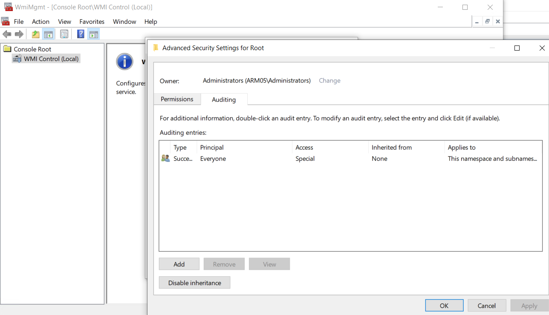Viewport: 549px width, 315px height.
Task: Toggle Show/Hide Console Tree toolbar icon
Action: [x=49, y=34]
